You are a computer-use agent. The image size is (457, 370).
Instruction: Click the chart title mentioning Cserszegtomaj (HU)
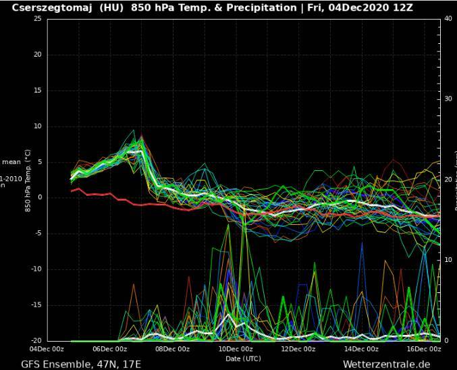[212, 8]
